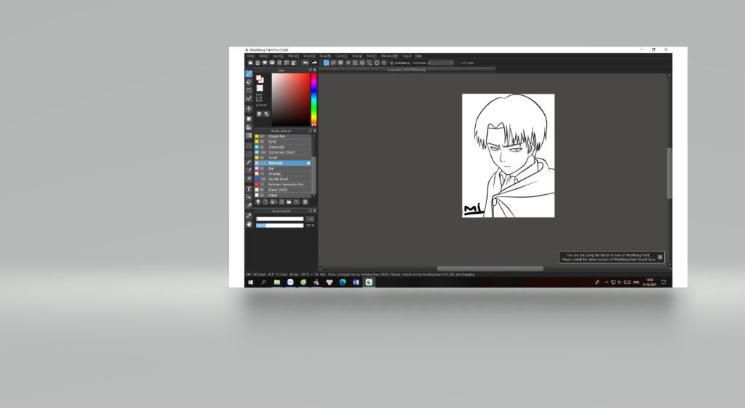Select the Hand pan tool
745x408 pixels.
249,224
